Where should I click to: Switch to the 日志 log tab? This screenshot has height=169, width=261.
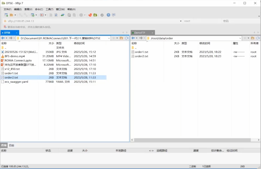[11, 145]
